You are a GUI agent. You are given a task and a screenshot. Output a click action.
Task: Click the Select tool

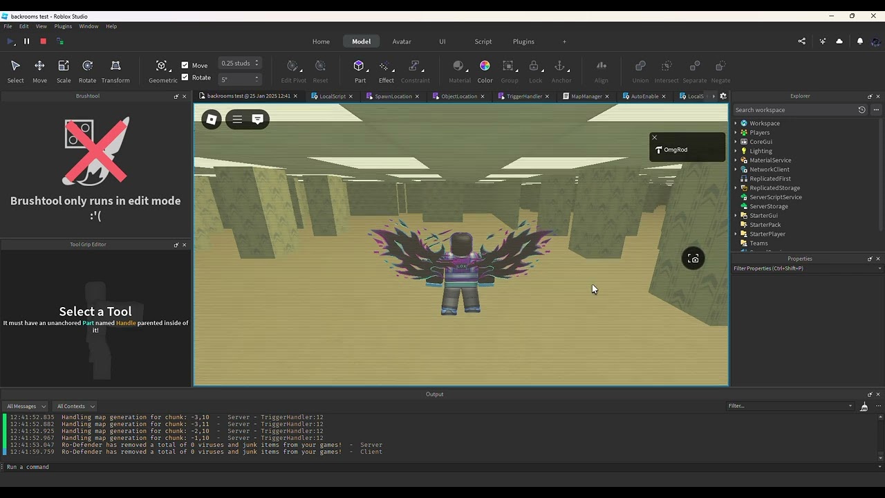pos(15,71)
